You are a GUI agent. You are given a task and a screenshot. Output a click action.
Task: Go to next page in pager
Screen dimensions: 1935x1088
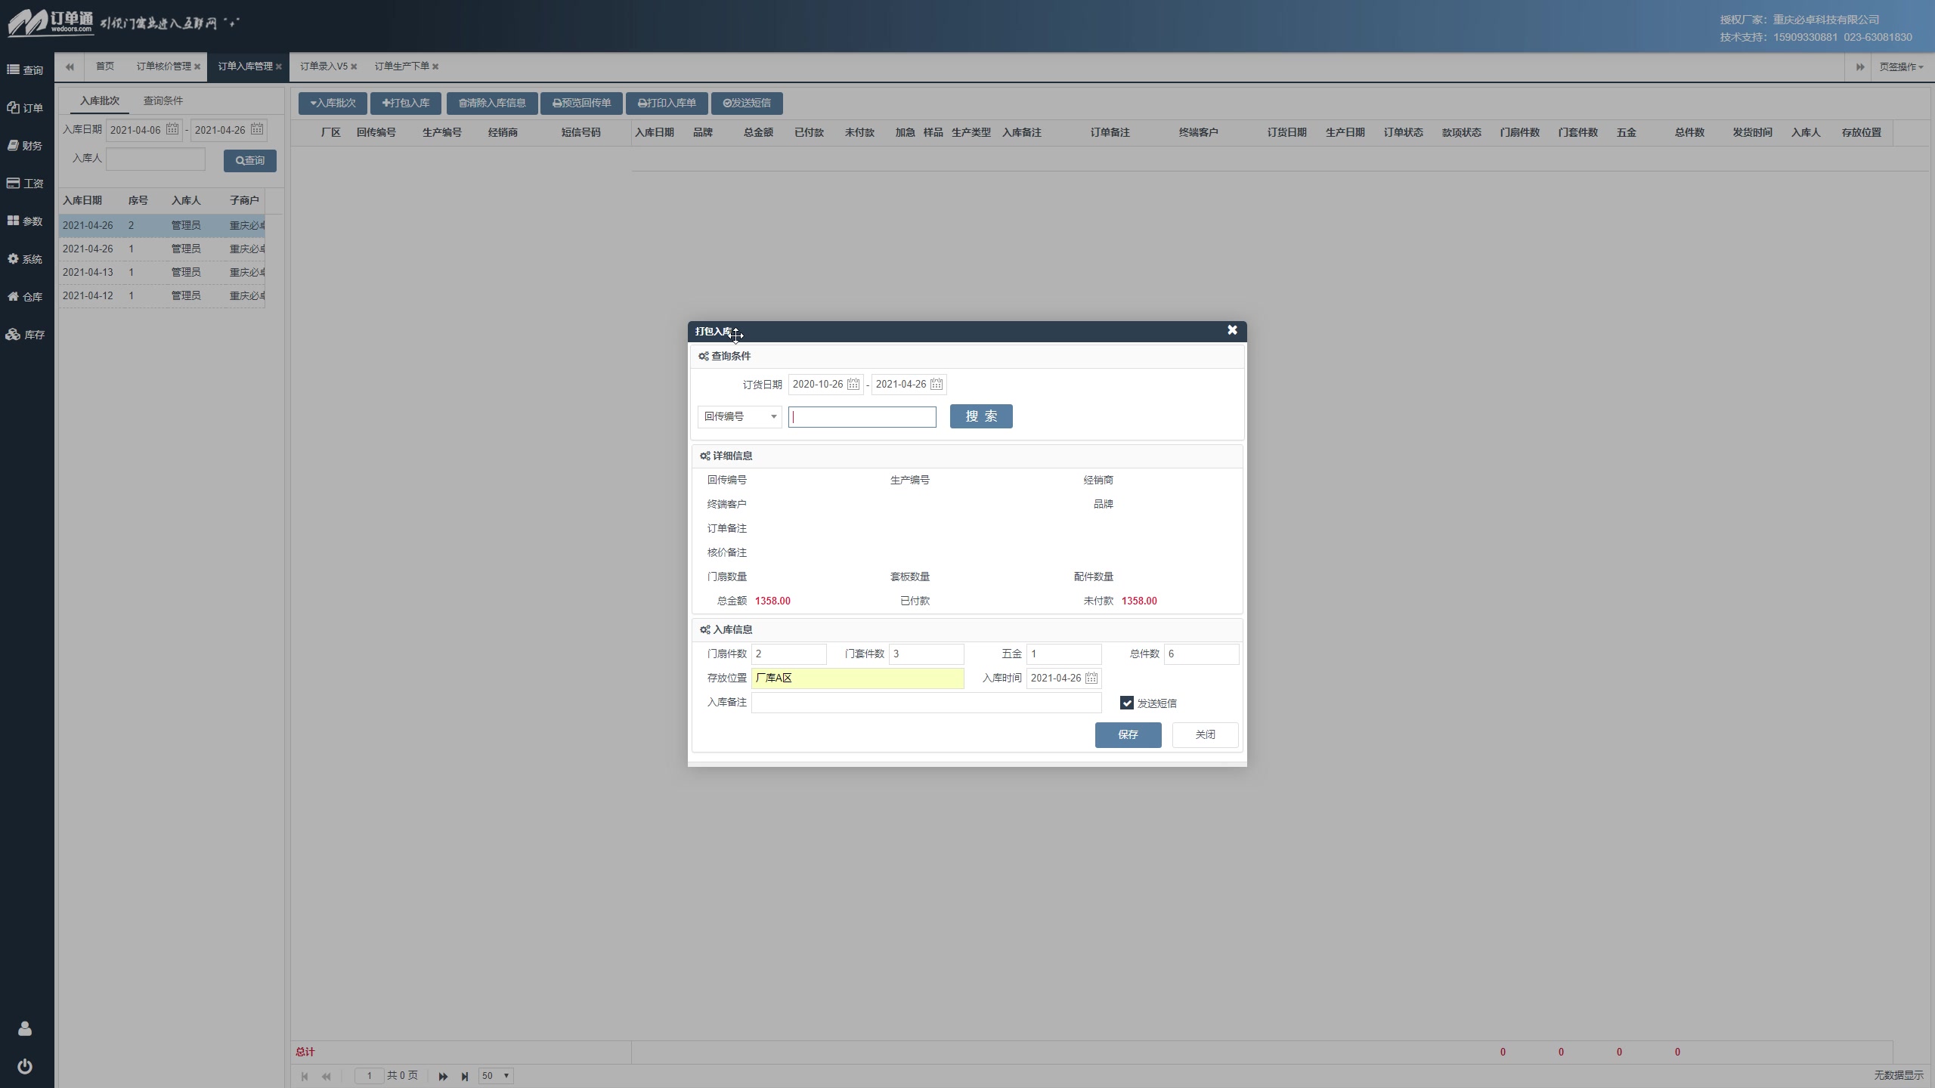pos(444,1076)
